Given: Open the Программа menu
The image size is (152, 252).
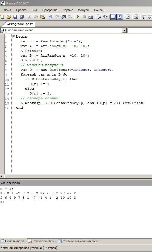Looking at the screenshot, I should click(x=50, y=10).
